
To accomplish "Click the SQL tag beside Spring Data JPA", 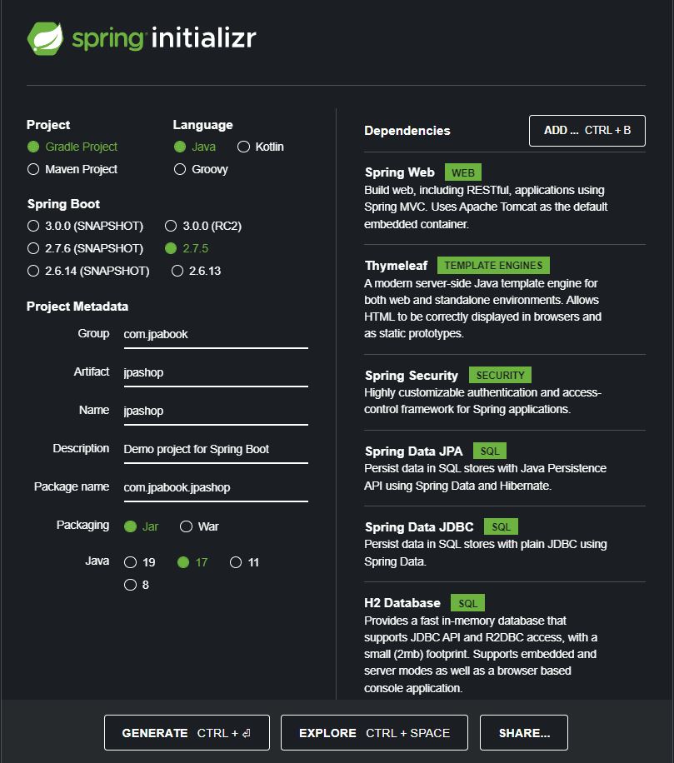I will pos(490,451).
